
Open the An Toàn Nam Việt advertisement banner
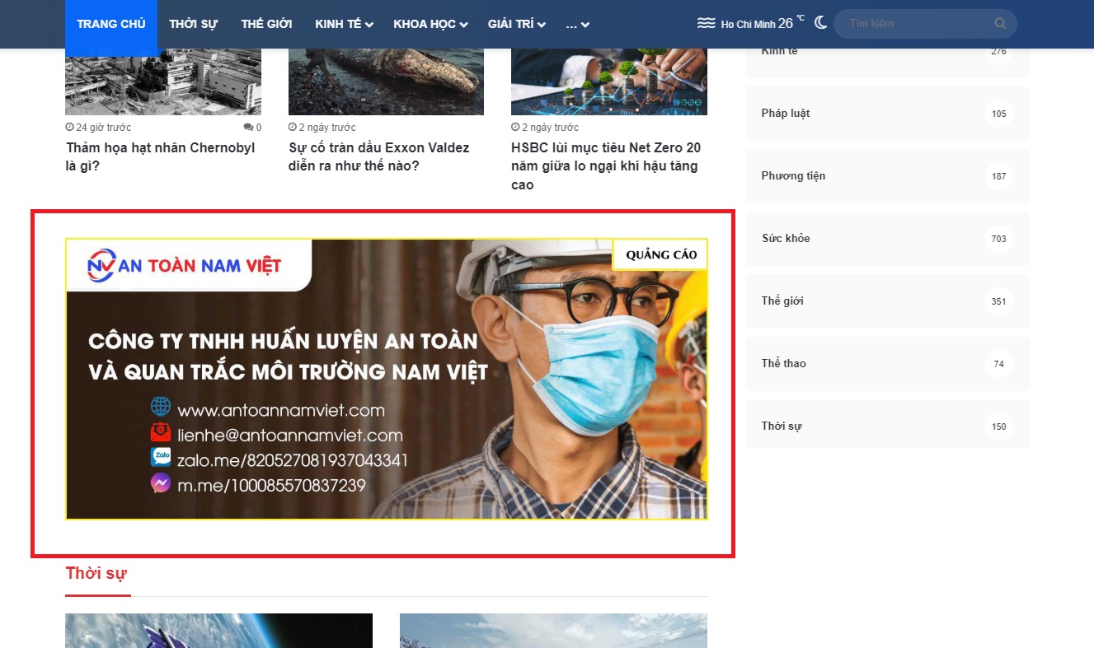coord(386,379)
